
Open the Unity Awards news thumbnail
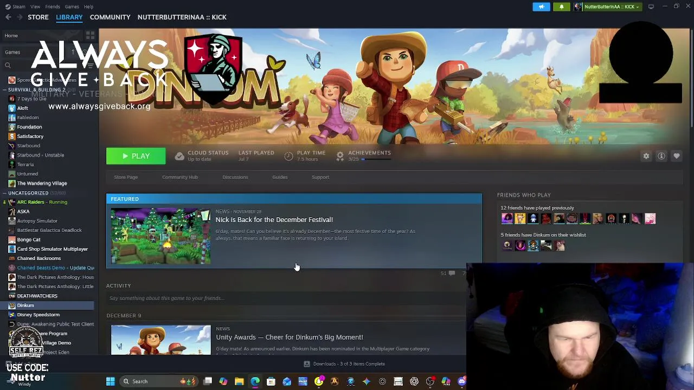click(x=161, y=340)
